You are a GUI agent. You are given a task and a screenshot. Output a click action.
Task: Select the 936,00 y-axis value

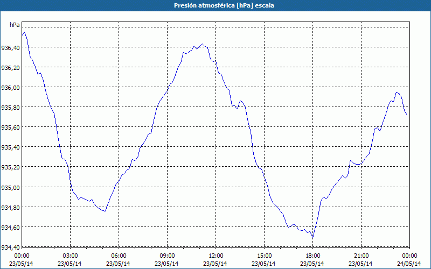pos(10,88)
